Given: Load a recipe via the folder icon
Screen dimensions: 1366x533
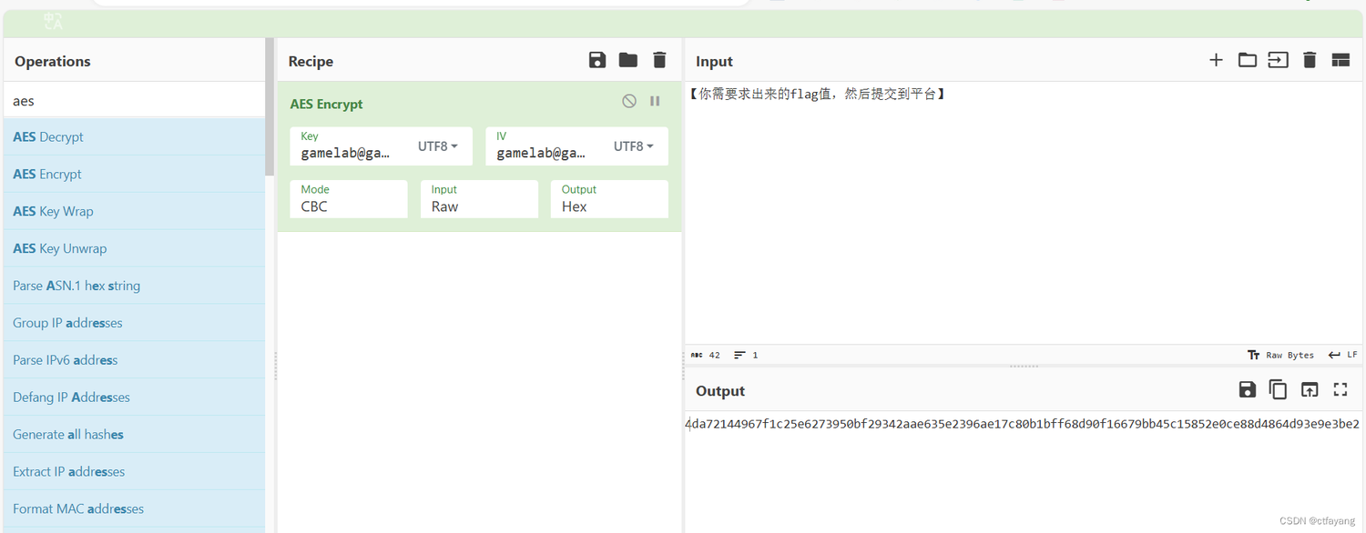Looking at the screenshot, I should point(628,60).
